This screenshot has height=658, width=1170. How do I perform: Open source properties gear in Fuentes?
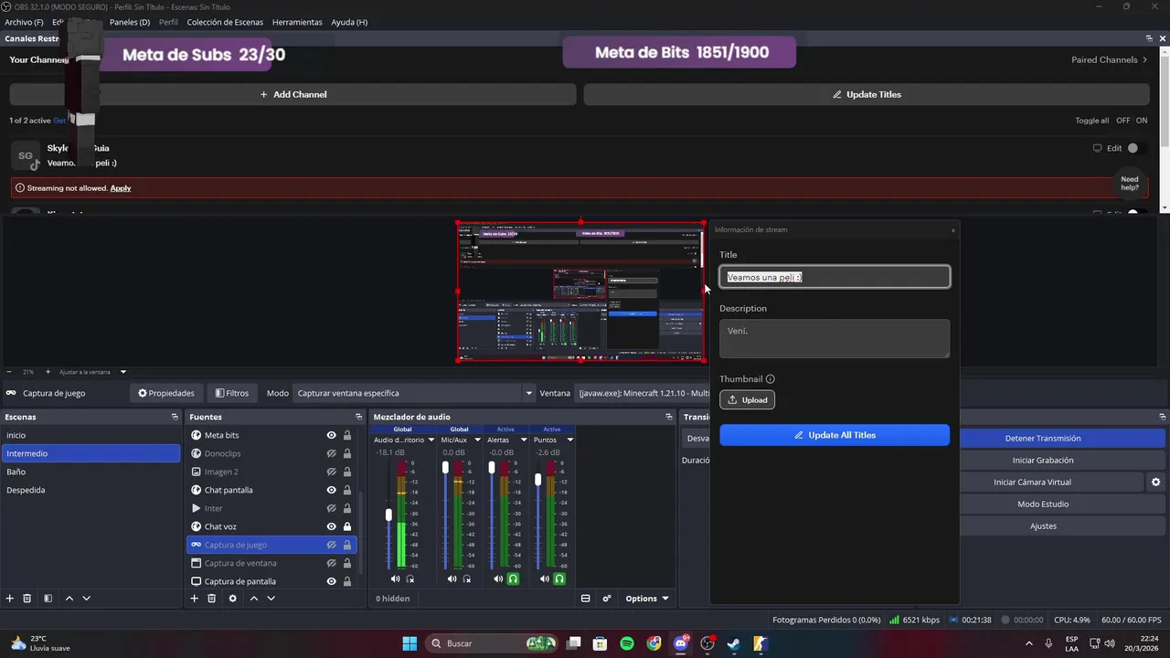(x=233, y=599)
